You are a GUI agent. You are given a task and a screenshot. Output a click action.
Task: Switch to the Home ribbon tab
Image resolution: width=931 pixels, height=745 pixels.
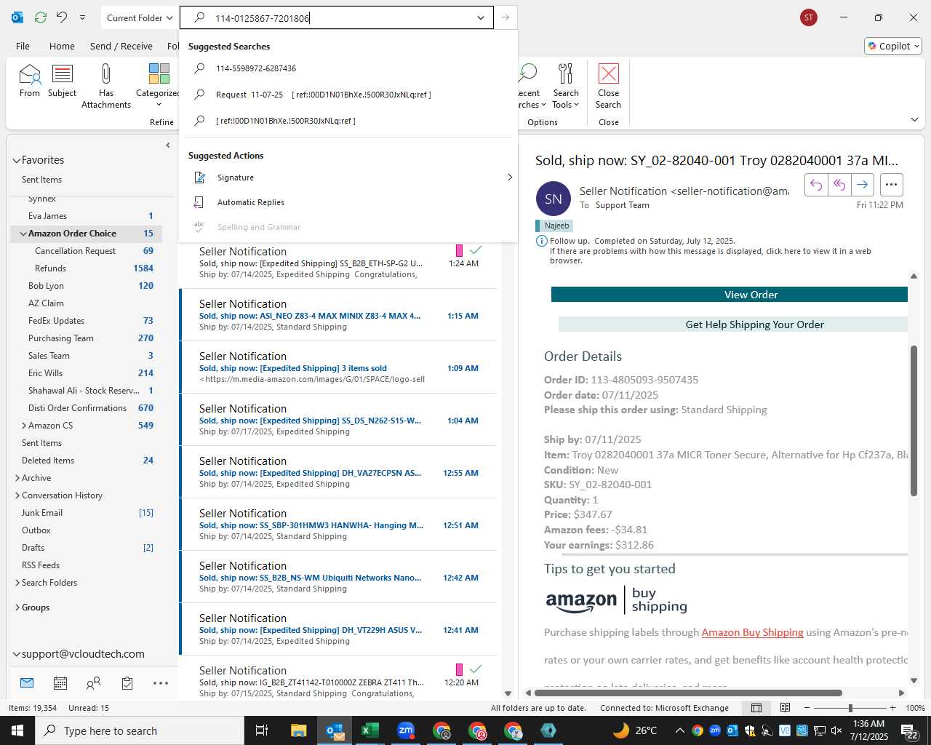pos(62,46)
